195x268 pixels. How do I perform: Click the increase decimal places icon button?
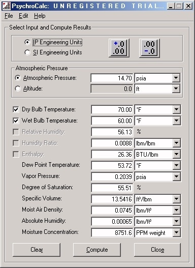point(119,48)
